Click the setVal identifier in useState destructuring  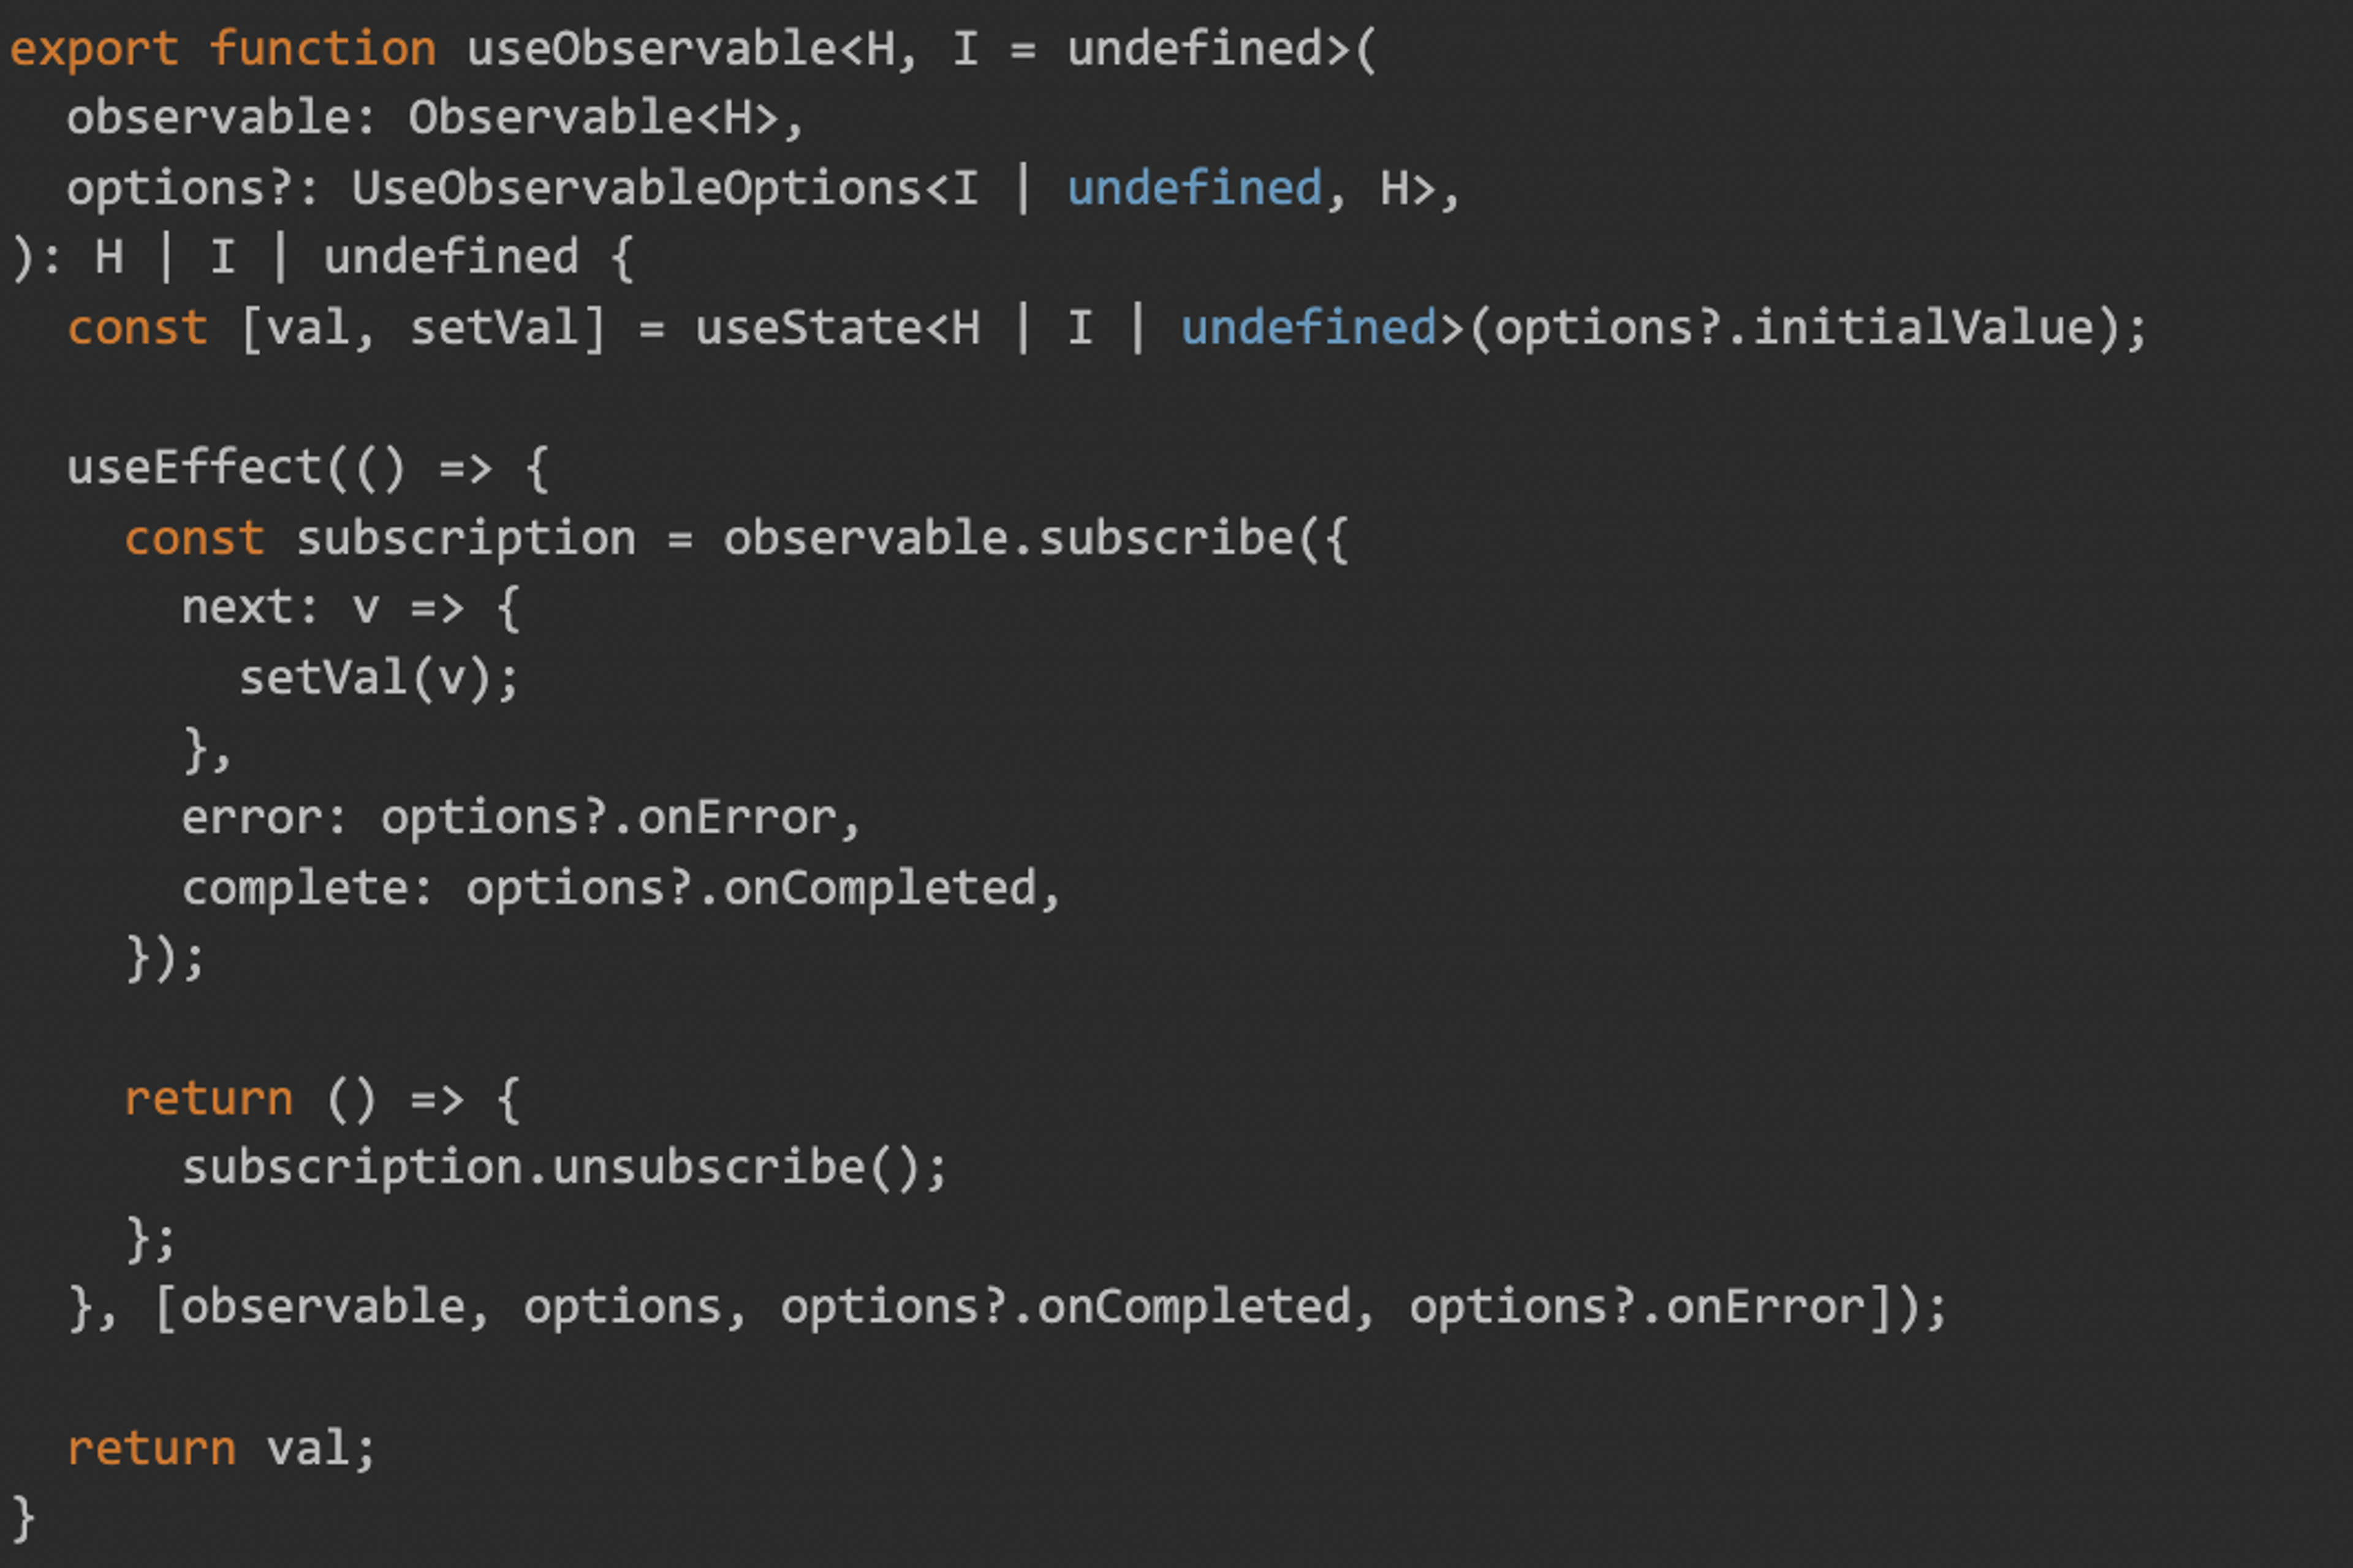click(494, 328)
